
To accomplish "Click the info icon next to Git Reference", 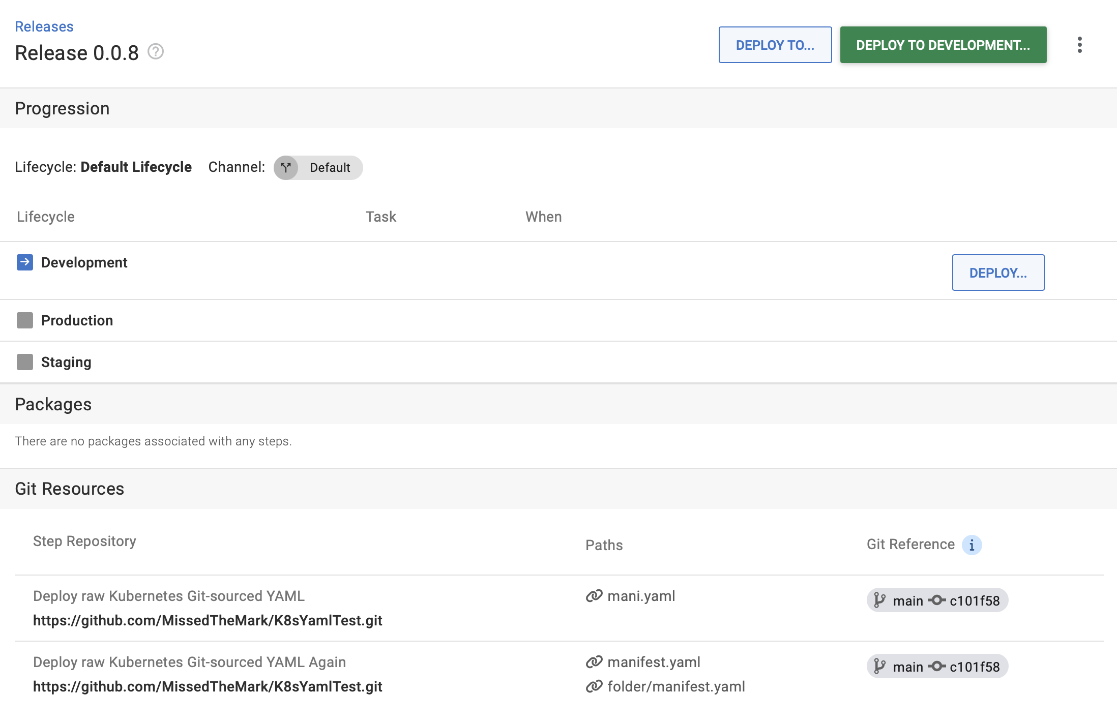I will click(x=972, y=545).
